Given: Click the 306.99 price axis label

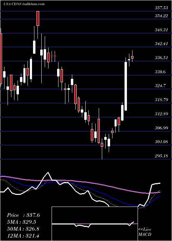Looking at the screenshot, I should (x=161, y=128).
